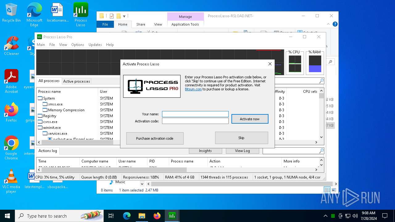Click the View Log button
This screenshot has width=395, height=222.
point(242,151)
